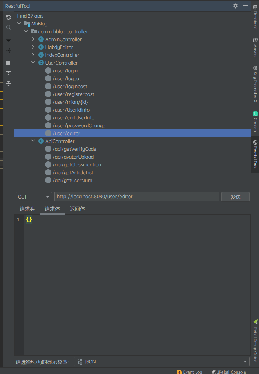Collapse the ApiController node
The width and height of the screenshot is (259, 374).
coord(33,141)
